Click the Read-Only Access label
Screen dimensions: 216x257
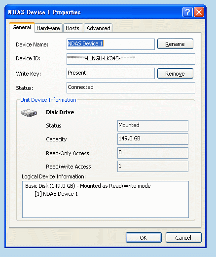[x=68, y=153]
